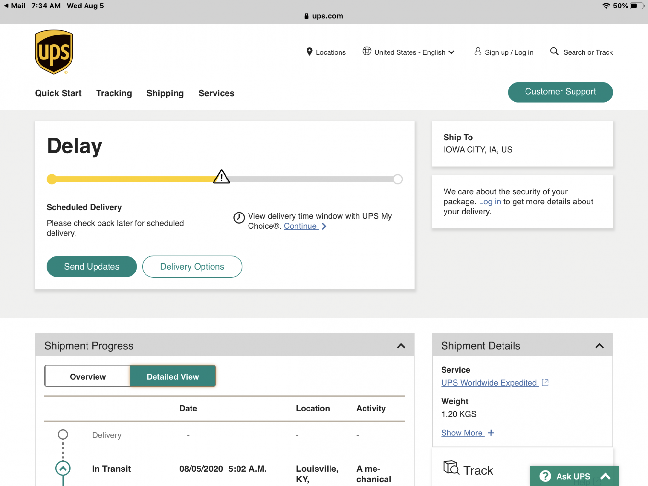Screen dimensions: 648x486
Task: Click the 08/05/2020 5:02 A.M. date cell
Action: tap(223, 469)
